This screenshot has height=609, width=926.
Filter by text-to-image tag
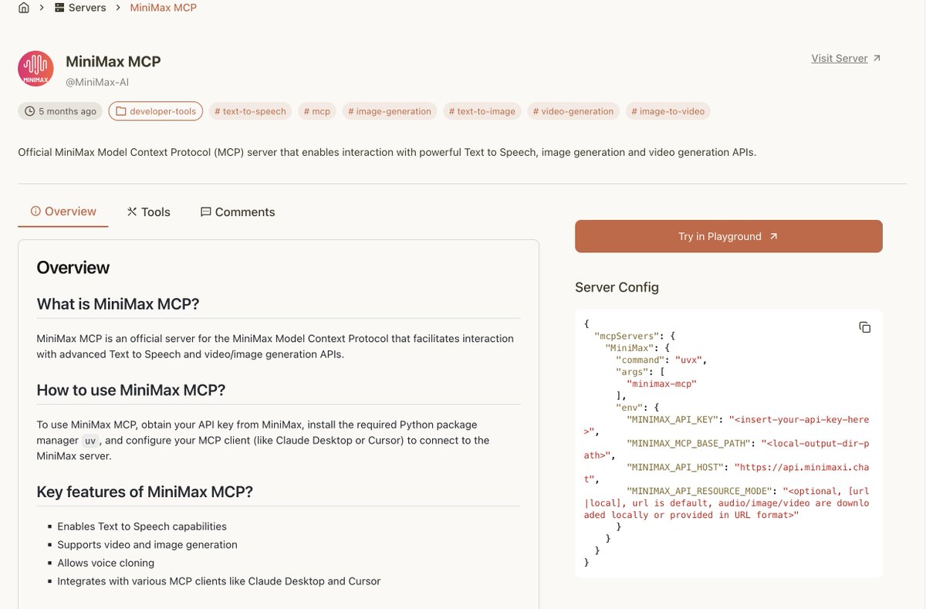[482, 111]
